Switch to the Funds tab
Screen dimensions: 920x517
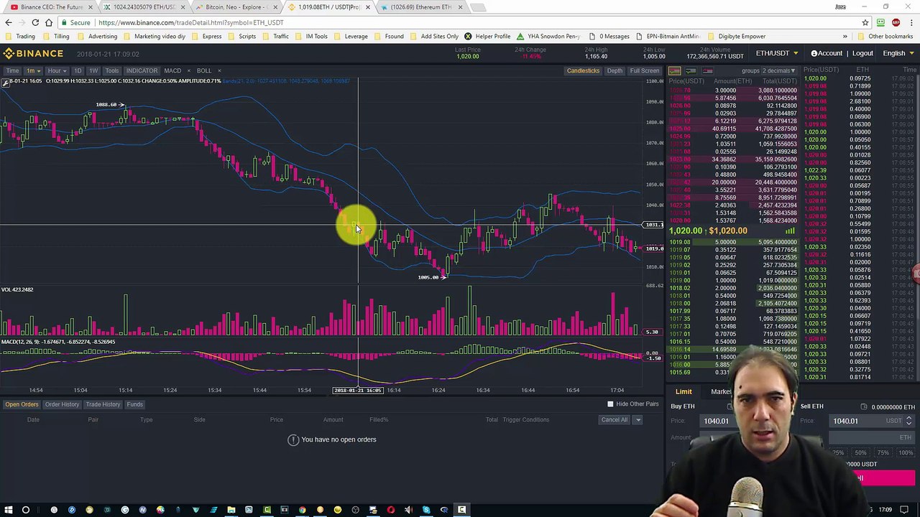pos(134,404)
